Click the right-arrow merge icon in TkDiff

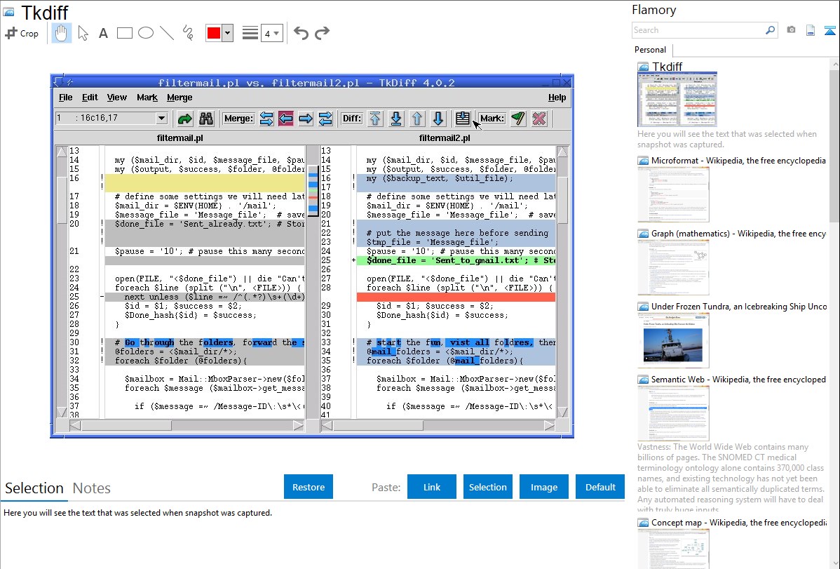click(306, 119)
